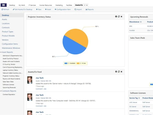The width and height of the screenshot is (153, 115).
Task: Go to the Facilities tab
Action: coord(69,5)
